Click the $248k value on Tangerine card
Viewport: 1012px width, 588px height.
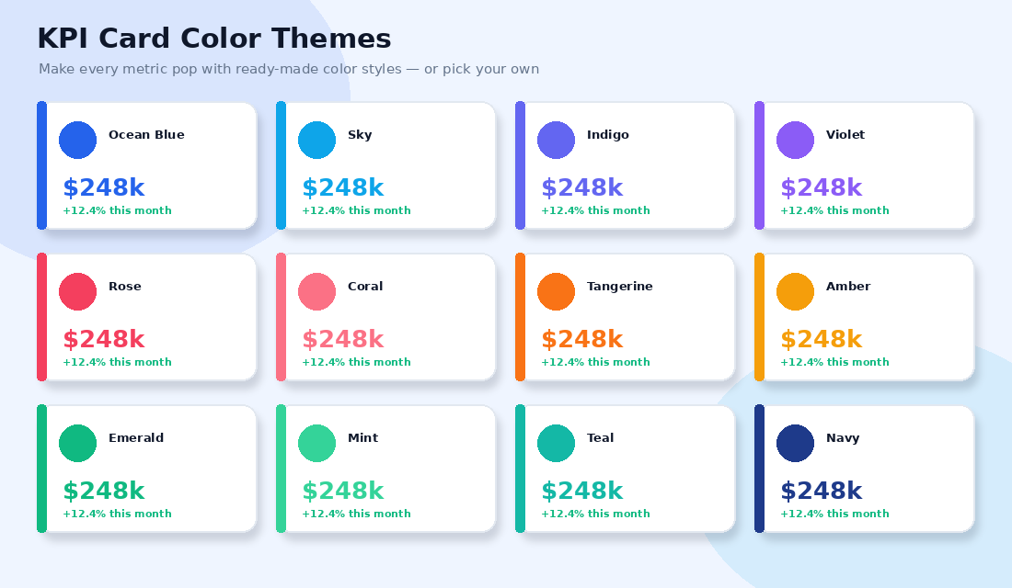click(x=582, y=339)
